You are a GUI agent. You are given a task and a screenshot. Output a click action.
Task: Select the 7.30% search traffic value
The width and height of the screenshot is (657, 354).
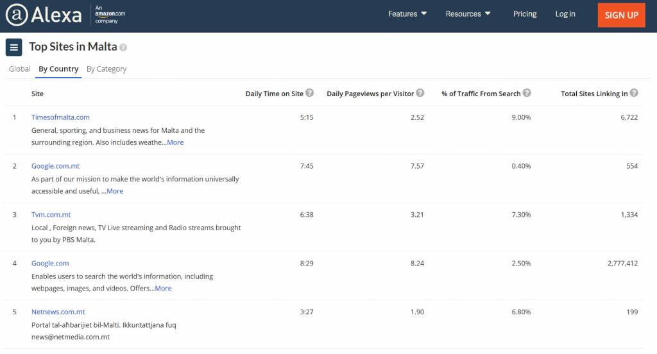click(521, 214)
